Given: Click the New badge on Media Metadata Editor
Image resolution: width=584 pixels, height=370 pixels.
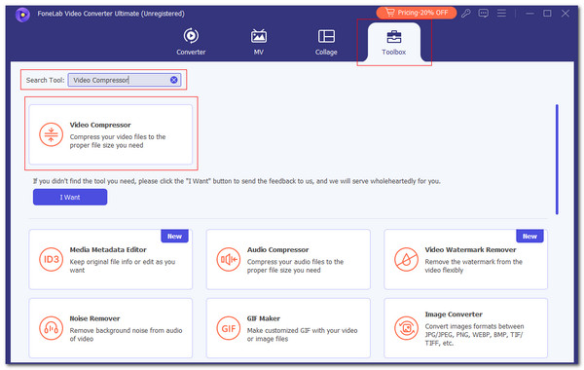Looking at the screenshot, I should pyautogui.click(x=174, y=237).
